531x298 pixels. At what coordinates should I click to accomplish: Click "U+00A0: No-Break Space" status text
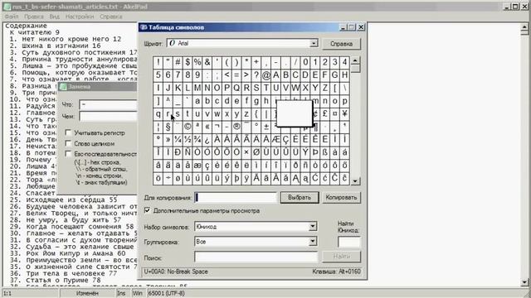[x=176, y=272]
